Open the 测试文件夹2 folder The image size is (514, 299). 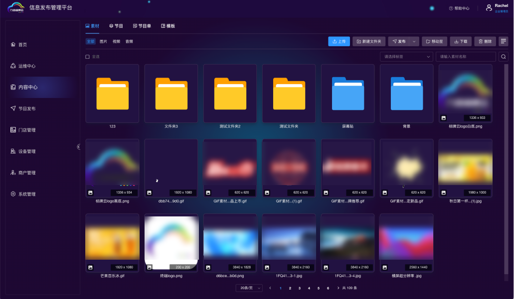pos(230,94)
